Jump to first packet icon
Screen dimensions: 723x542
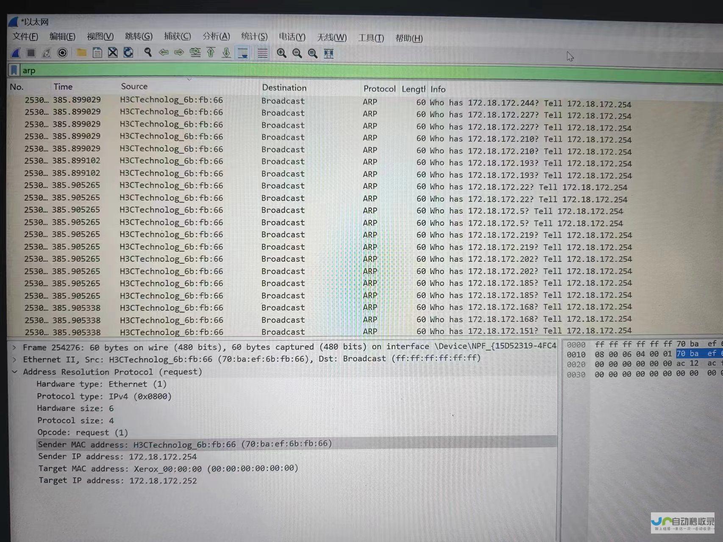point(211,53)
